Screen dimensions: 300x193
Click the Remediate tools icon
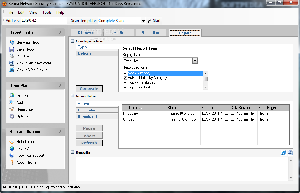tap(12, 109)
